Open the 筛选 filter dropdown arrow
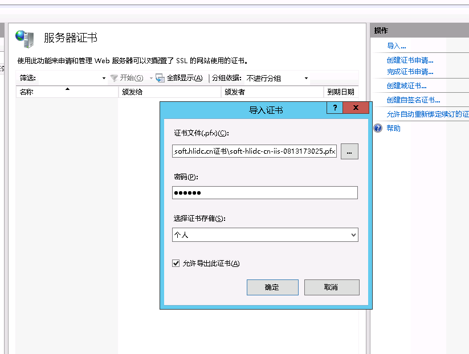469x354 pixels. click(104, 79)
